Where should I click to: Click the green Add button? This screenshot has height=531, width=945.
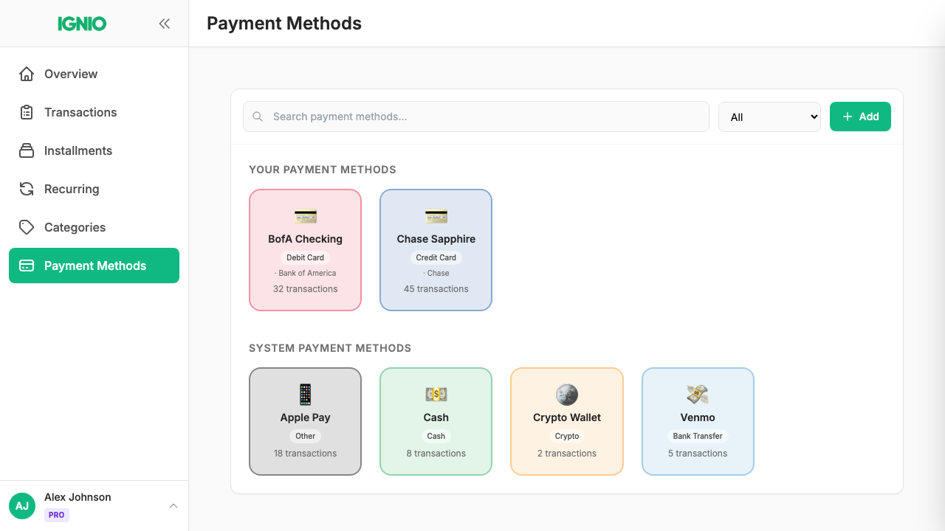click(x=860, y=117)
